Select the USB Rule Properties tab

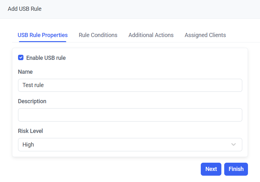click(x=42, y=35)
